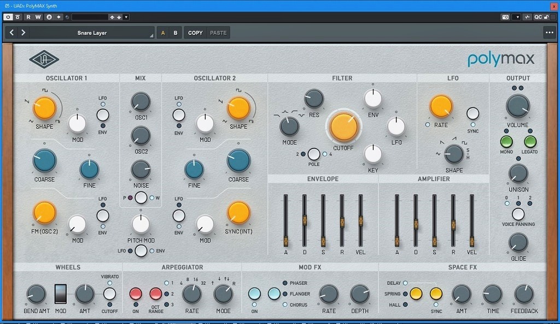Toggle the VOICE PANNING switch
This screenshot has height=324, width=560.
[518, 214]
